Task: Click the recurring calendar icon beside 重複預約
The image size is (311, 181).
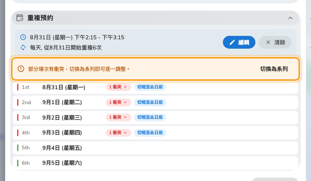Action: click(x=20, y=18)
